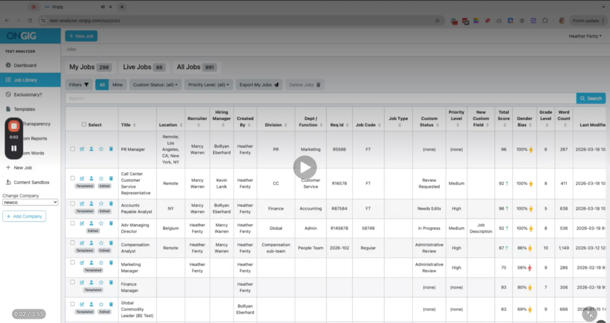Play the video with center play button
This screenshot has width=610, height=323.
click(305, 167)
